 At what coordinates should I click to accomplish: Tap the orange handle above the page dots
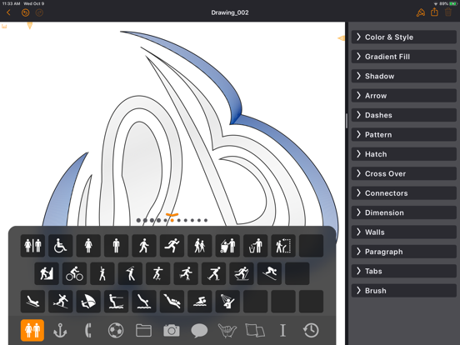click(x=172, y=215)
